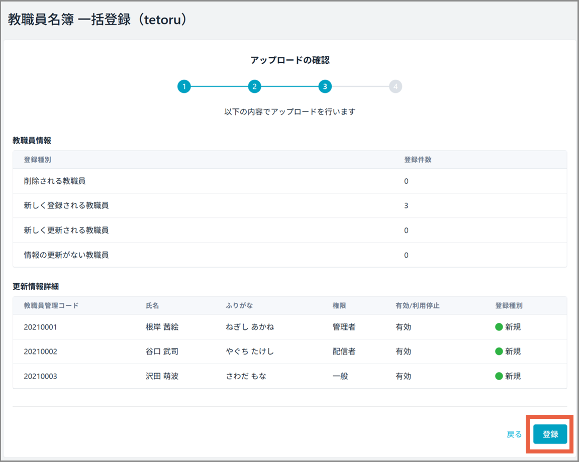Click furigana さわだ もな

click(x=246, y=376)
